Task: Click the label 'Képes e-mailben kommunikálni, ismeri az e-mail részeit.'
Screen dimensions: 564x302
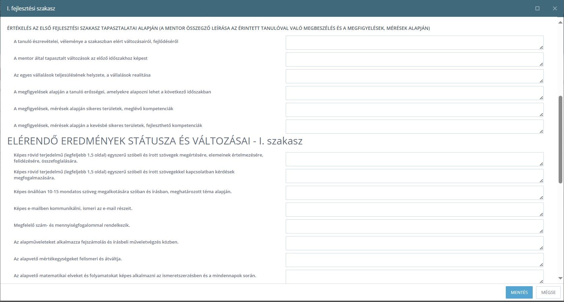Action: (x=73, y=208)
